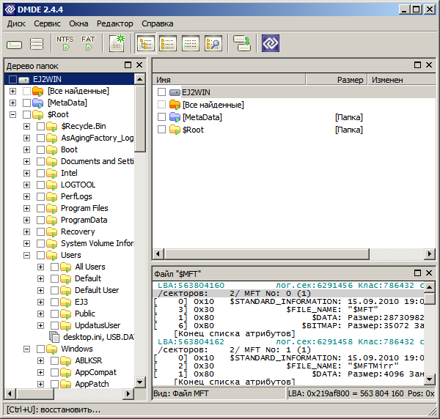This screenshot has width=440, height=419.
Task: Toggle the folder tree view icon
Action: tap(146, 44)
